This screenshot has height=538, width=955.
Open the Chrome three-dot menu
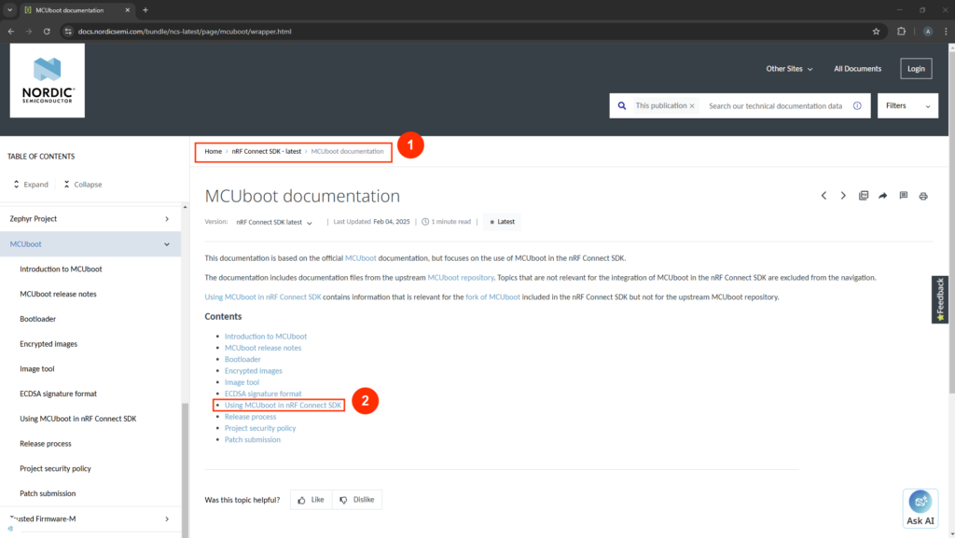point(946,31)
